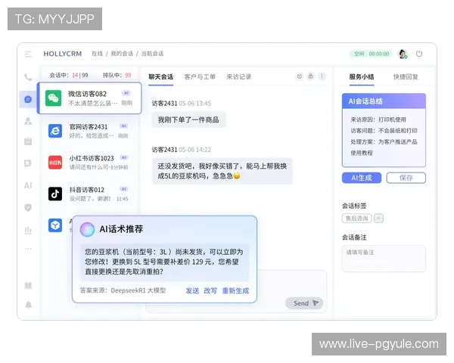Click the WeChat channel icon for 微信访客082
The image size is (454, 363).
54,98
